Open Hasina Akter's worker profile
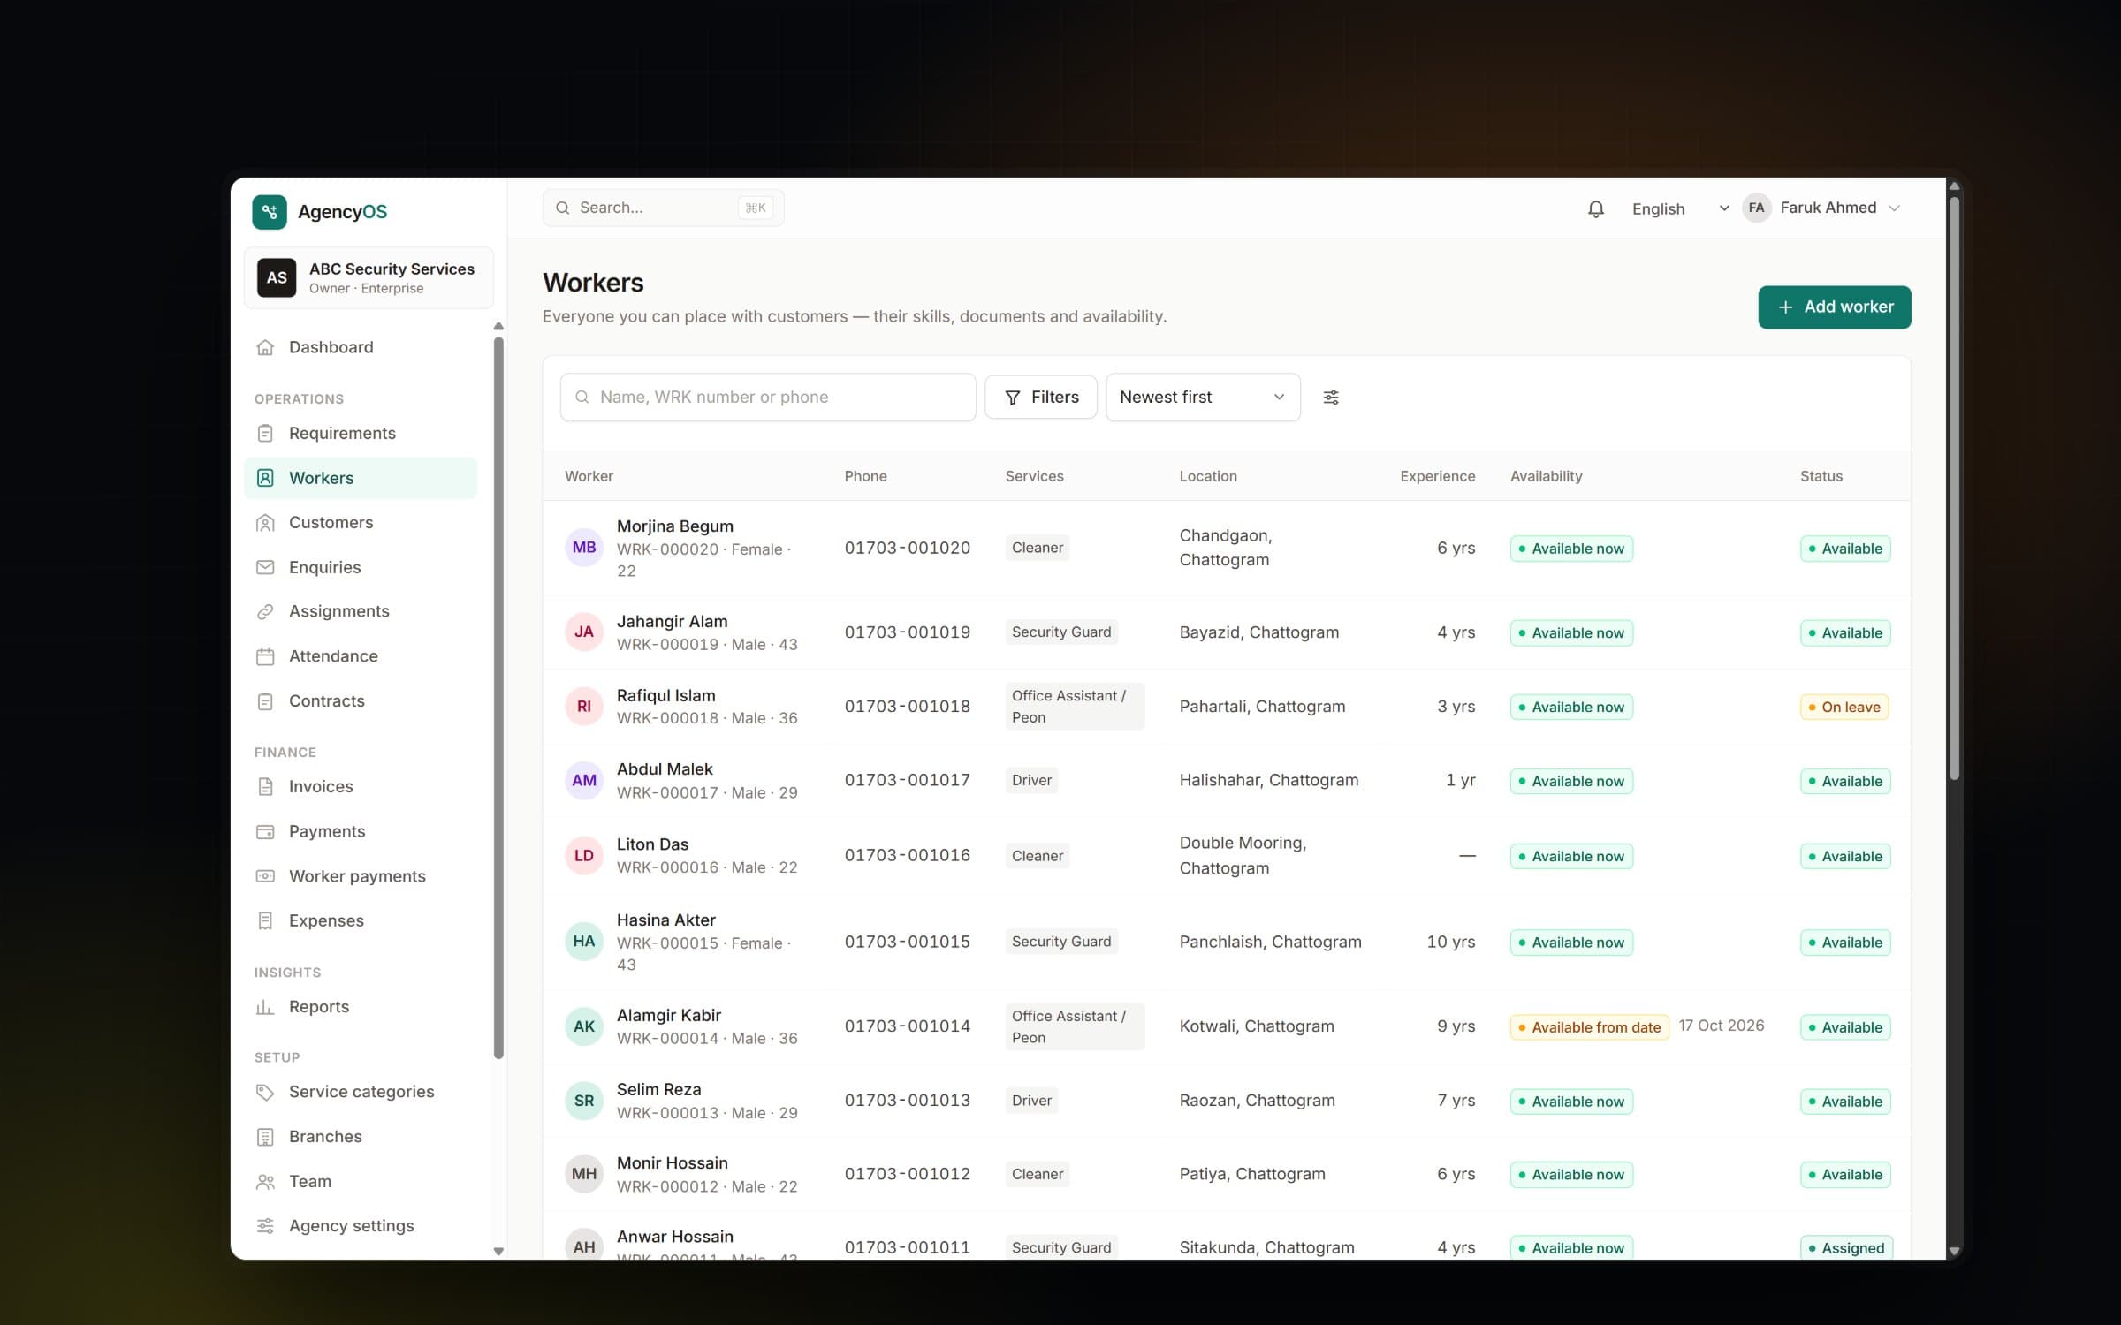The width and height of the screenshot is (2121, 1325). coord(666,920)
